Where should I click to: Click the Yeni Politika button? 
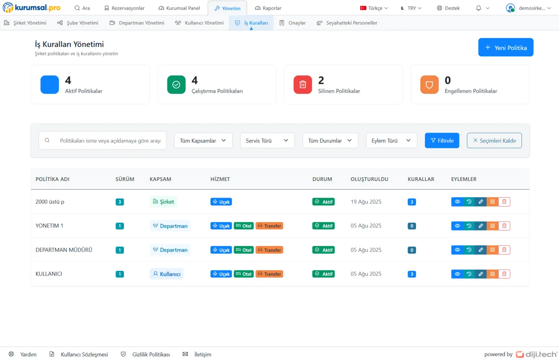point(505,48)
